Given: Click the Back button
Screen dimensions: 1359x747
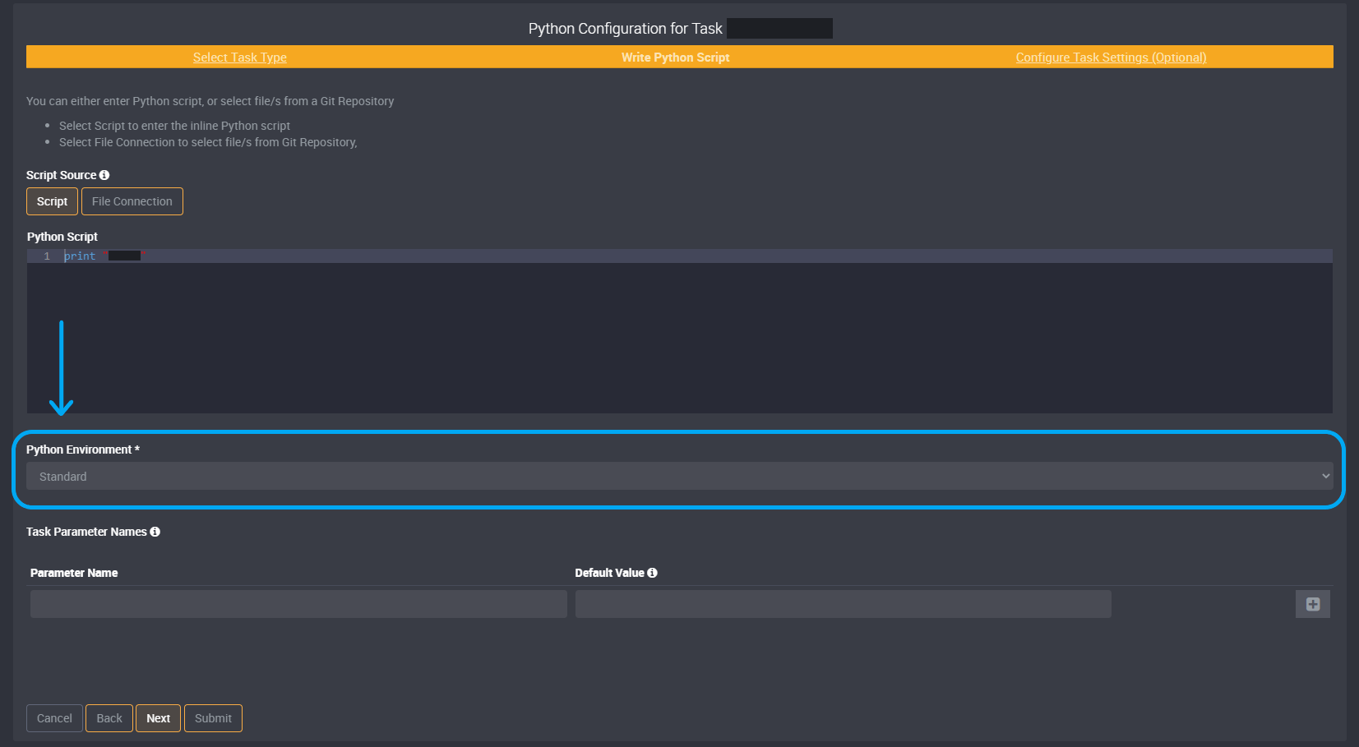Looking at the screenshot, I should (109, 718).
